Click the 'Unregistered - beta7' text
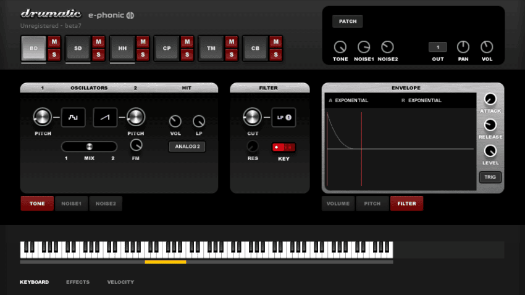This screenshot has width=525, height=295. pyautogui.click(x=51, y=26)
